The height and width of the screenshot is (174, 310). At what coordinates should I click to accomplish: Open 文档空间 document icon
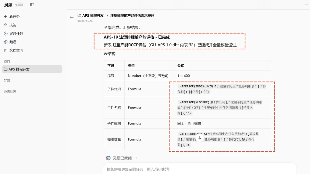(5, 50)
